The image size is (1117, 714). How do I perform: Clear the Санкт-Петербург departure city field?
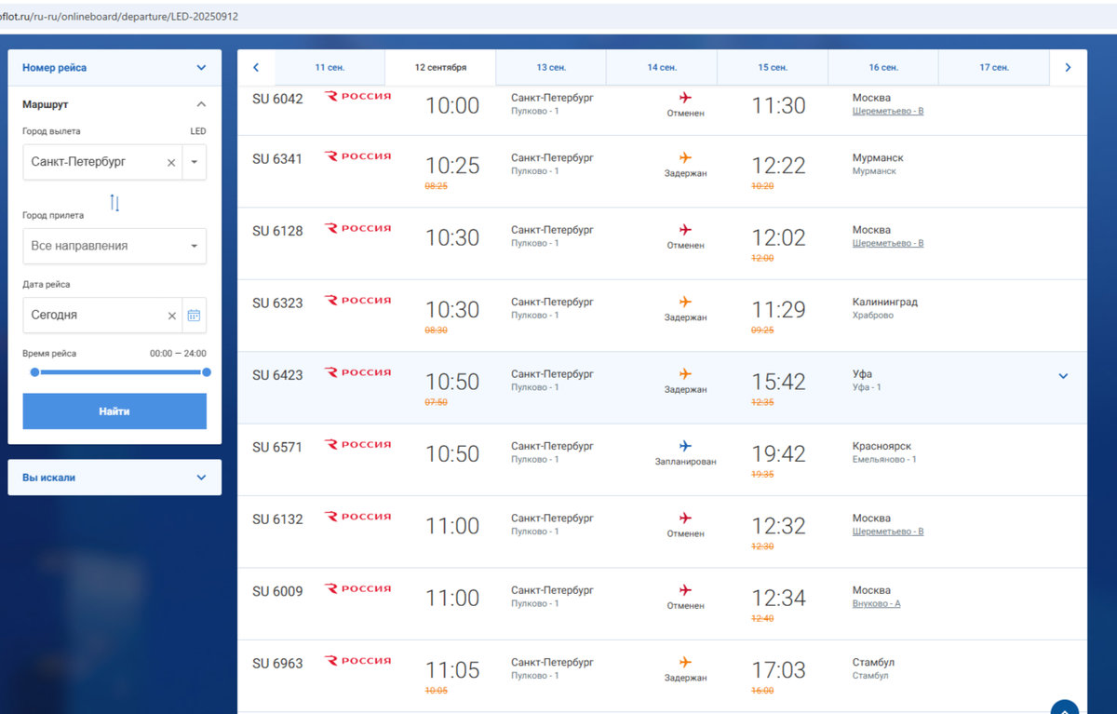(171, 161)
